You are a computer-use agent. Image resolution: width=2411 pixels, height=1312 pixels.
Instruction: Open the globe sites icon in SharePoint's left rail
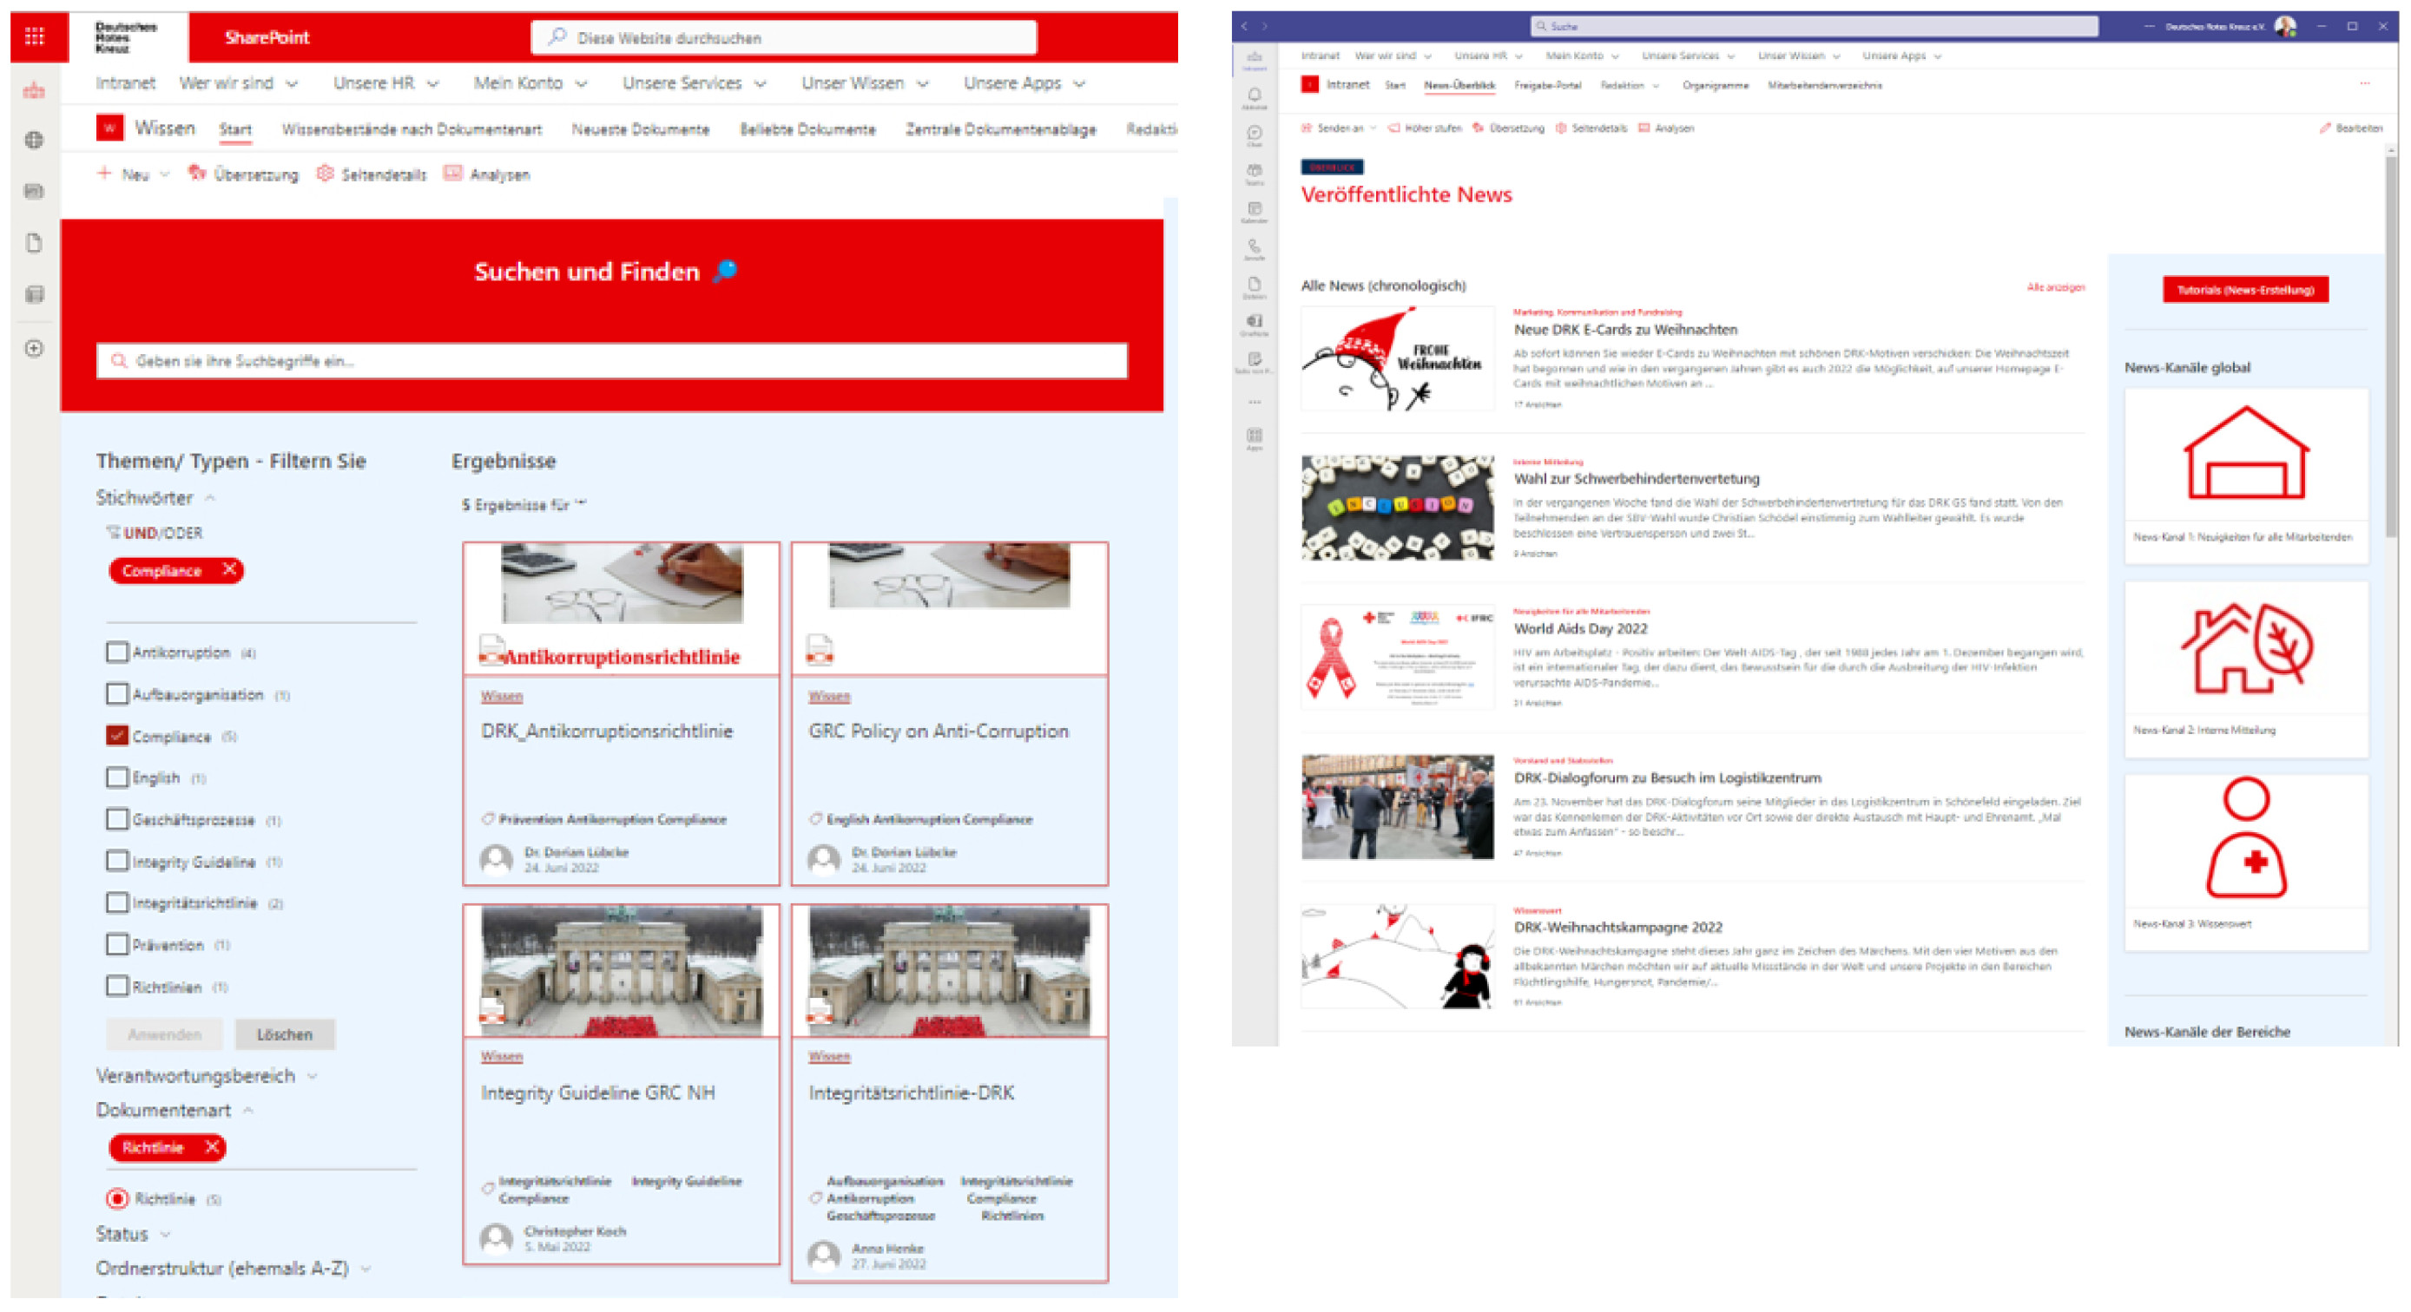tap(35, 141)
